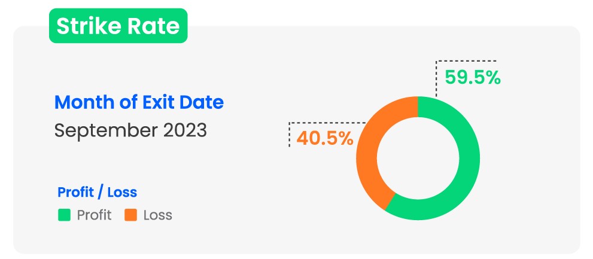Toggle the green Profit legend swatch
The image size is (593, 259).
click(64, 215)
